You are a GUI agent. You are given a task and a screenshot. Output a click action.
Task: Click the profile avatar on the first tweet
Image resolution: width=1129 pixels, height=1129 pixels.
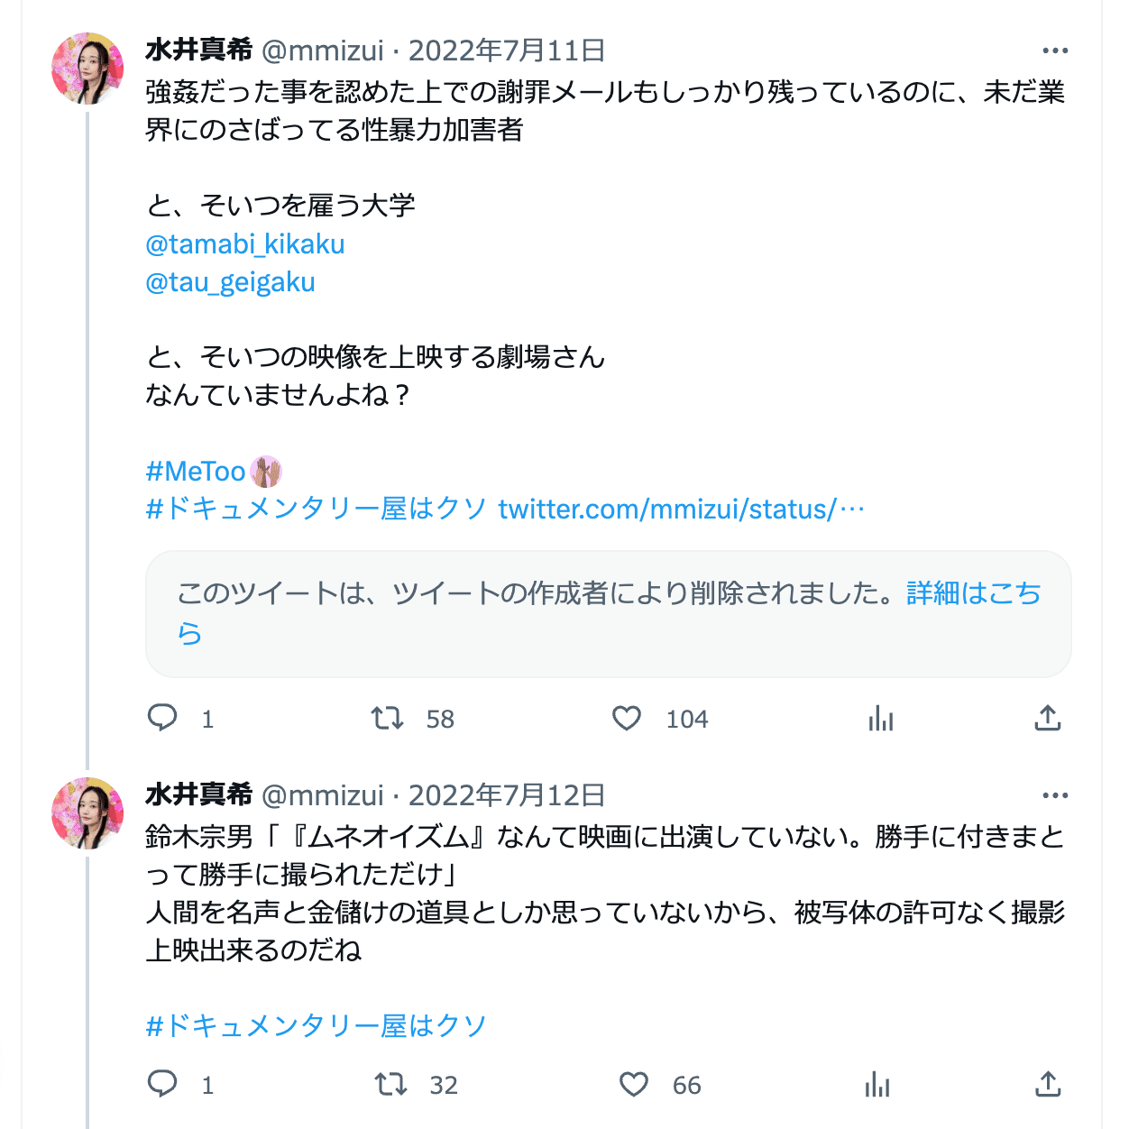(87, 69)
